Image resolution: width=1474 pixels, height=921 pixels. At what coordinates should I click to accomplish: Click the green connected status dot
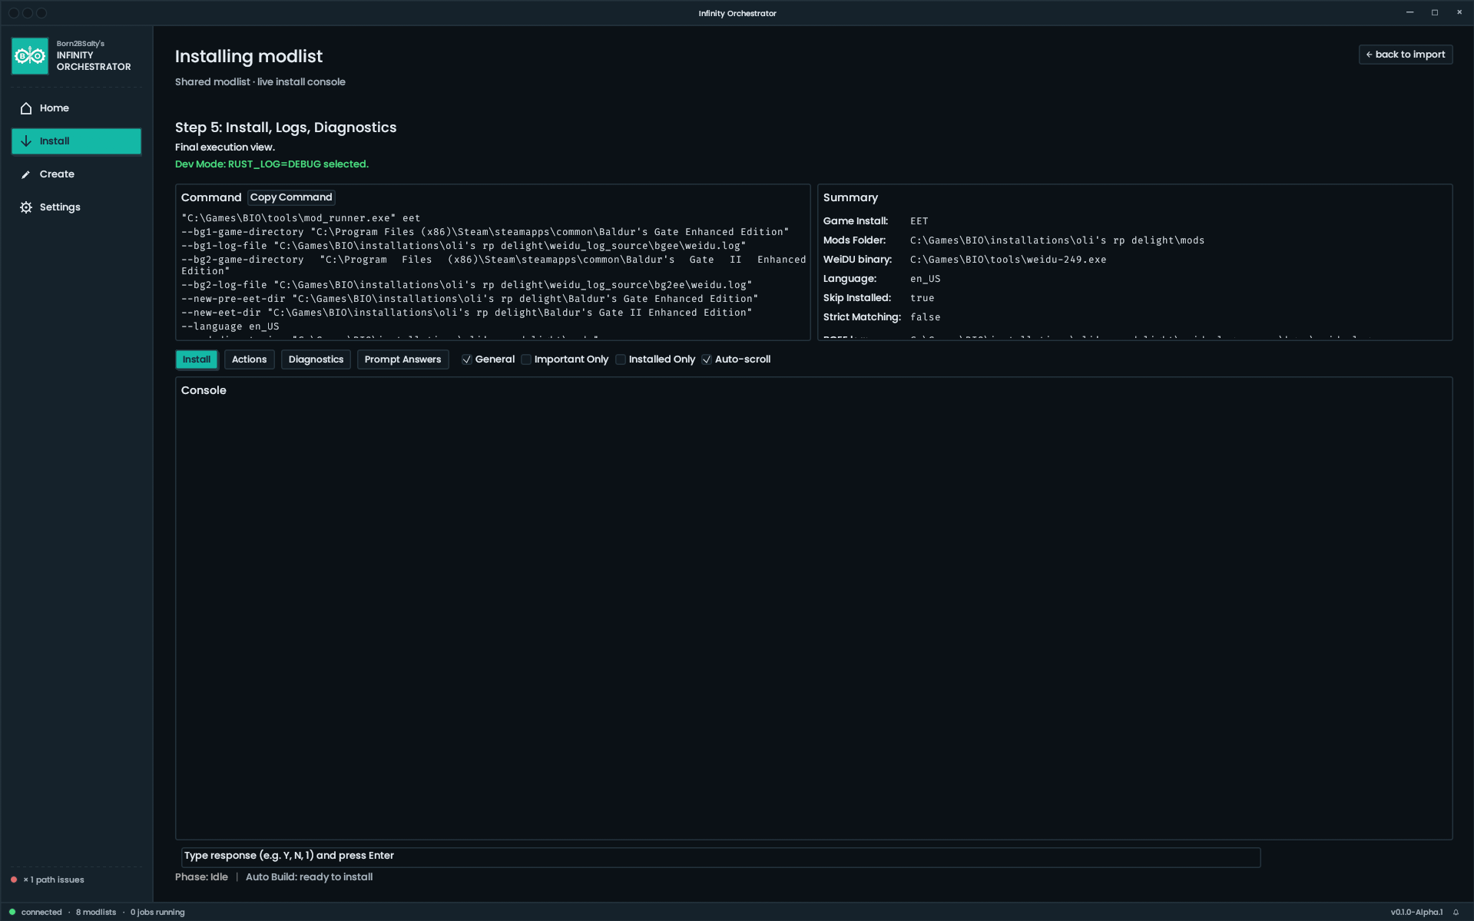tap(12, 913)
